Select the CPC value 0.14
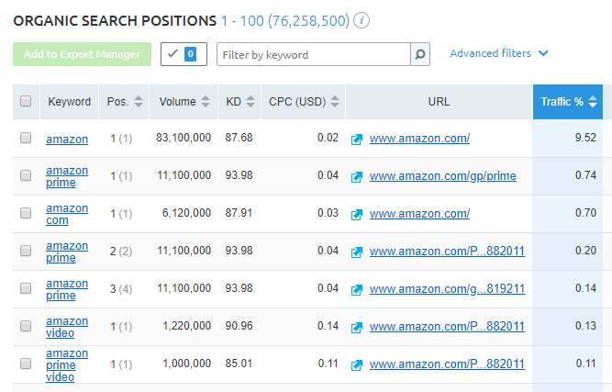This screenshot has height=392, width=612. tap(328, 326)
